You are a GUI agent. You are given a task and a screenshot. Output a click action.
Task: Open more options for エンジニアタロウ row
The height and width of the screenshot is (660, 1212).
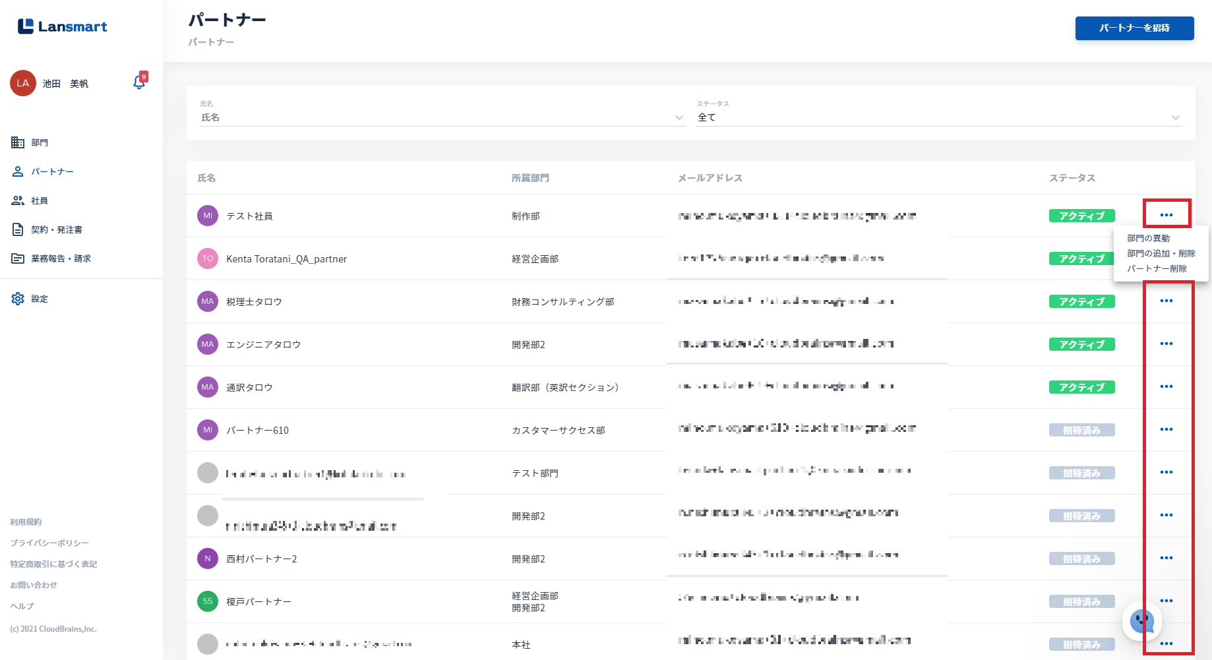(1167, 344)
